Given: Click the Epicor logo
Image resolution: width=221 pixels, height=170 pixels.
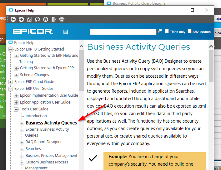Looking at the screenshot, I should tap(33, 32).
